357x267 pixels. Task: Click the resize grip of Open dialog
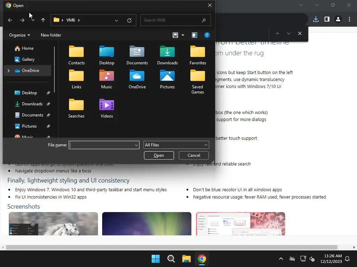(213, 162)
